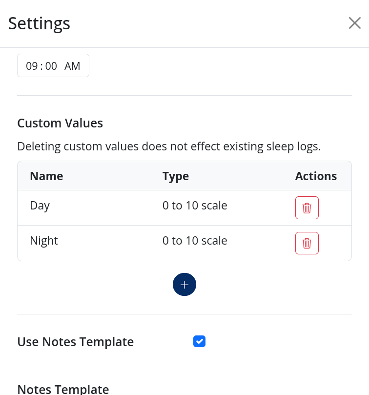Click the Actions column header
The image size is (369, 395).
coord(316,176)
